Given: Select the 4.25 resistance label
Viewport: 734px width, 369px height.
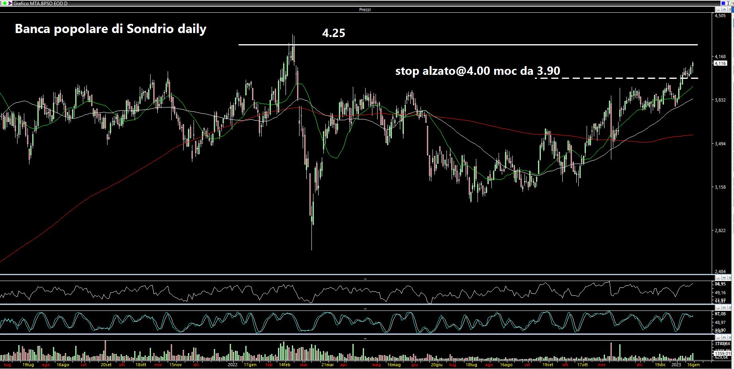Looking at the screenshot, I should (x=334, y=33).
